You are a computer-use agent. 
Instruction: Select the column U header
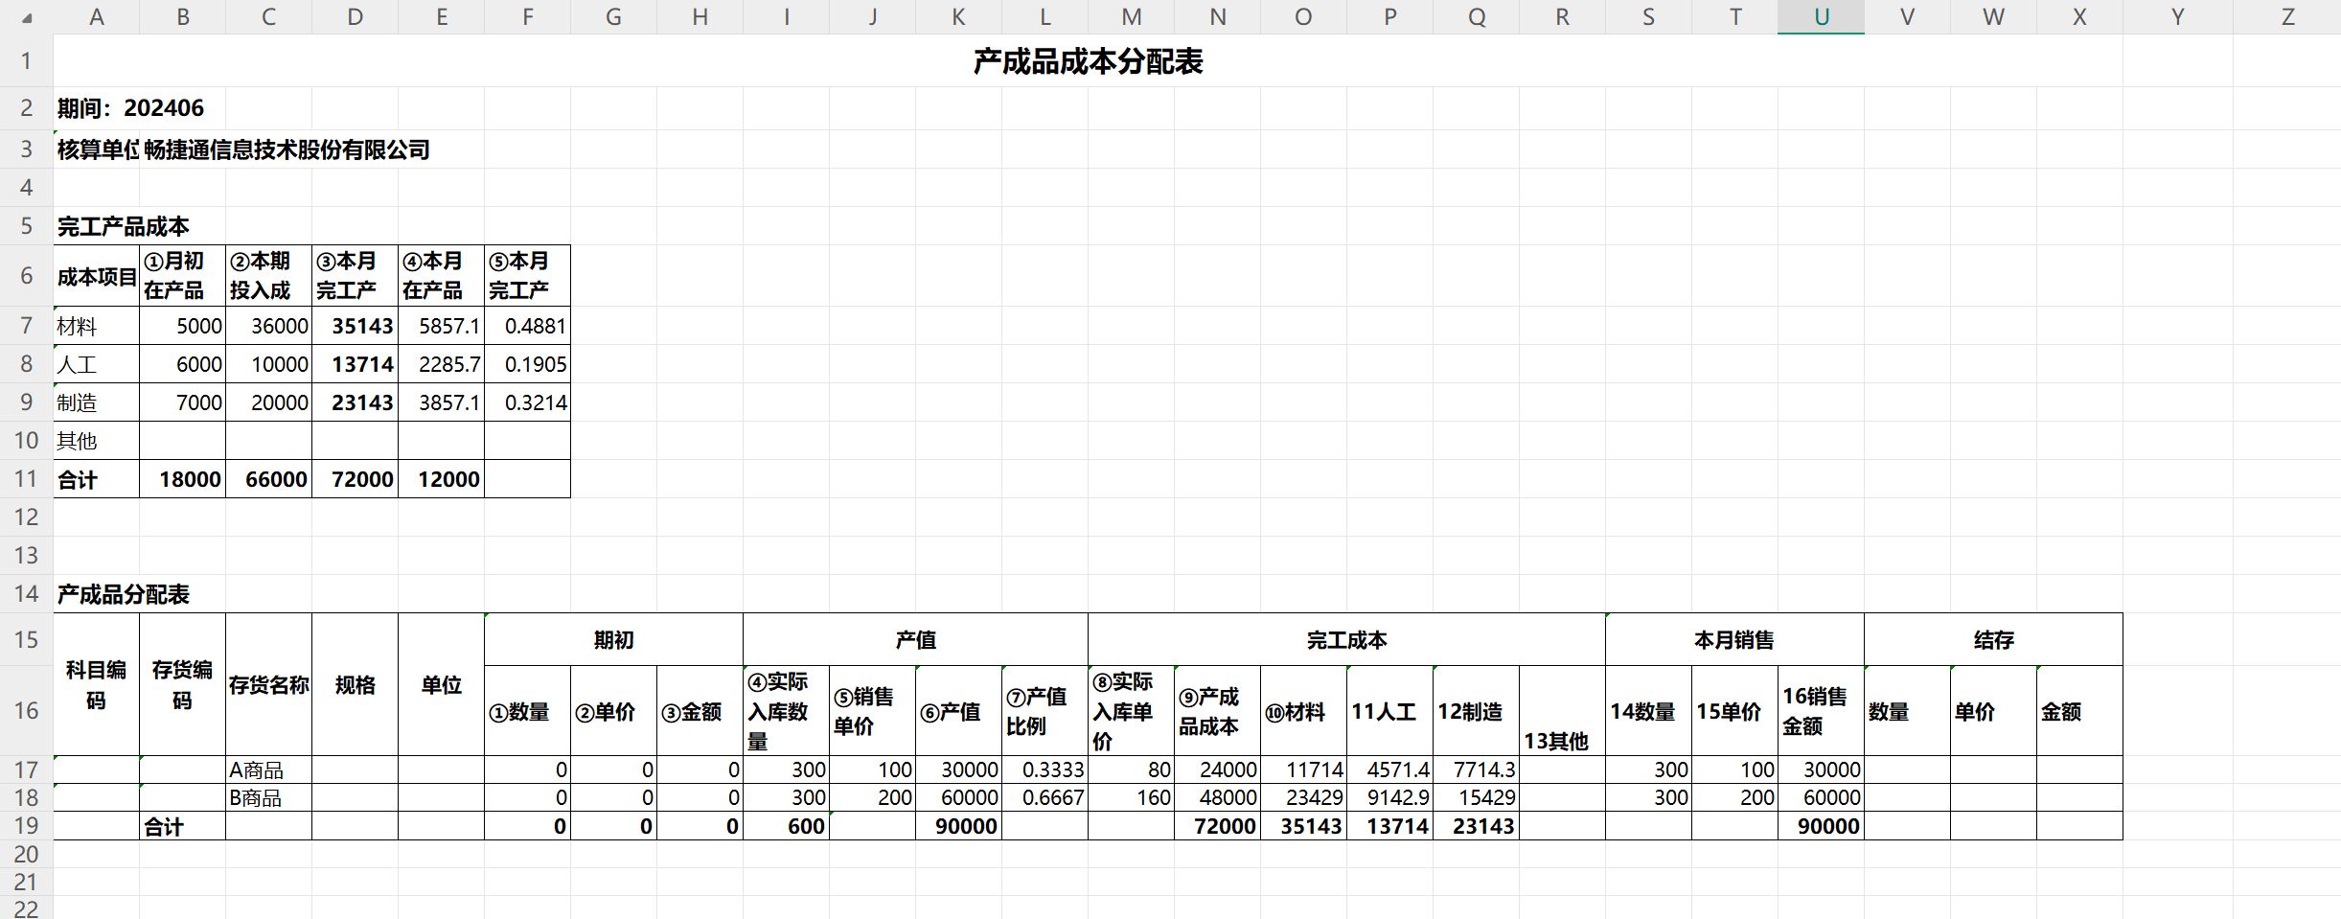(x=1821, y=17)
